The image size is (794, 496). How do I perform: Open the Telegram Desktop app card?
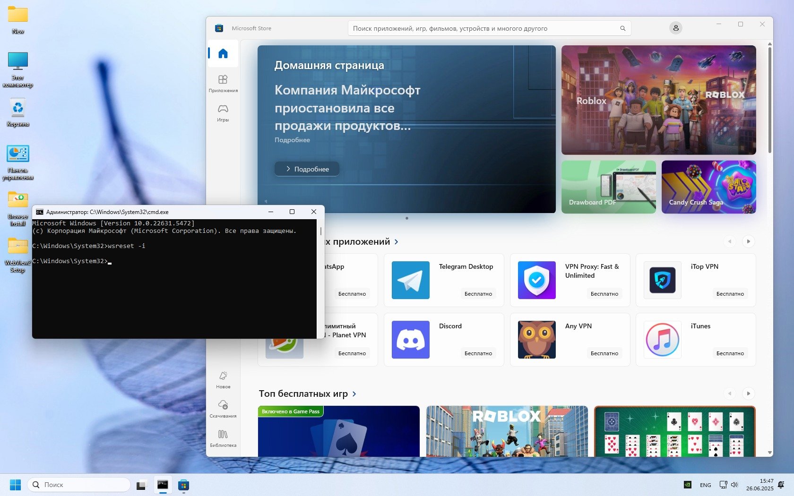(x=443, y=280)
